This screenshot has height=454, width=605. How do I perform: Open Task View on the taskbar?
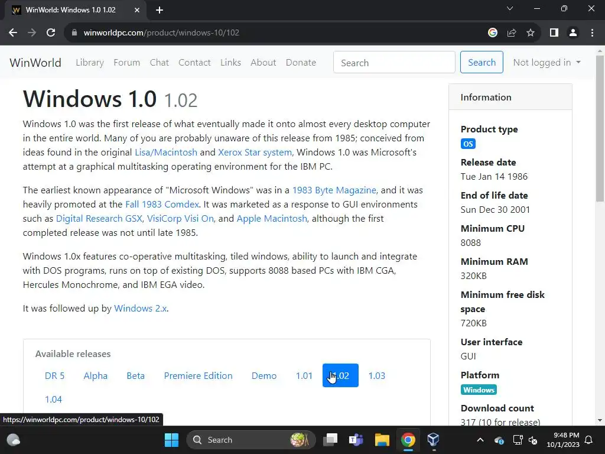(x=330, y=440)
